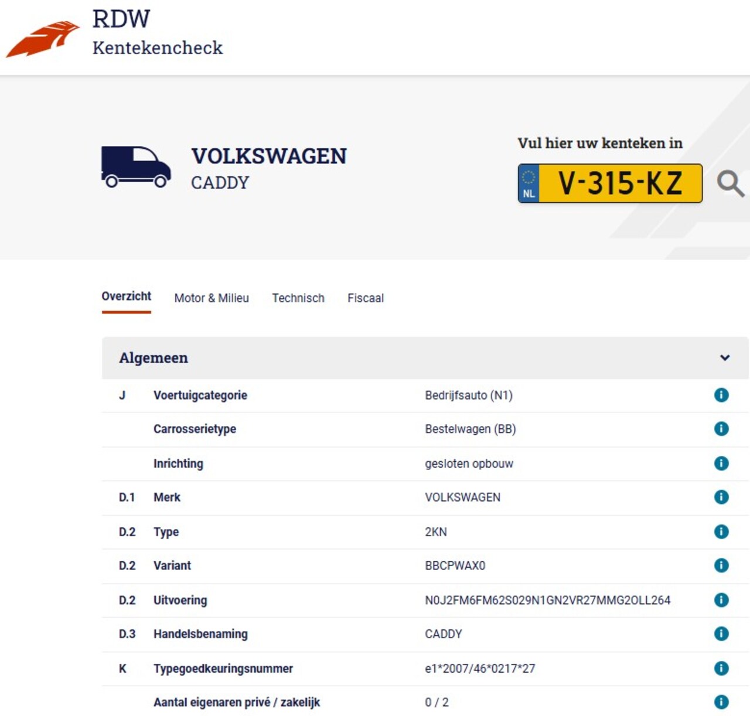Switch to the Fiscaal tab
This screenshot has width=750, height=716.
point(366,298)
